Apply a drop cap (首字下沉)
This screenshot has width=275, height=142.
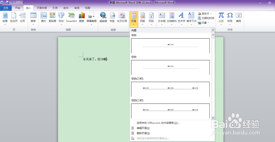[191, 19]
